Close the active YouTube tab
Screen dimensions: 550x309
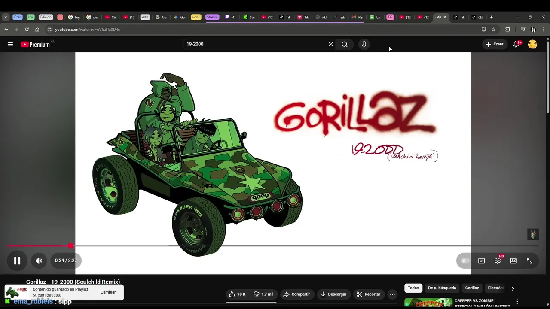click(x=445, y=17)
